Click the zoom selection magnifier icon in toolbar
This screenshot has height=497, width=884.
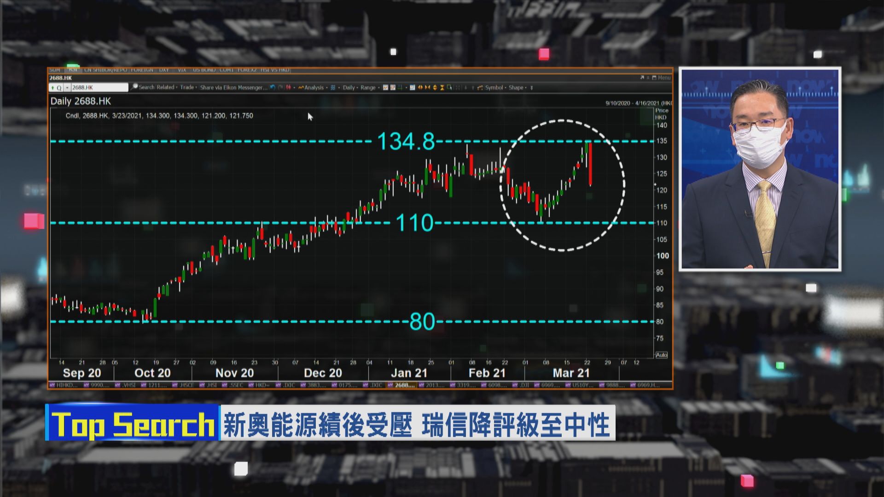[448, 87]
